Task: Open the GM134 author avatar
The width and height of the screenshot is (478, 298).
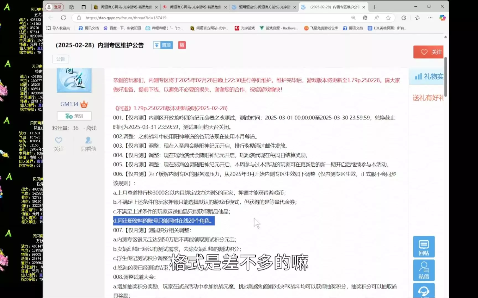Action: click(x=74, y=80)
